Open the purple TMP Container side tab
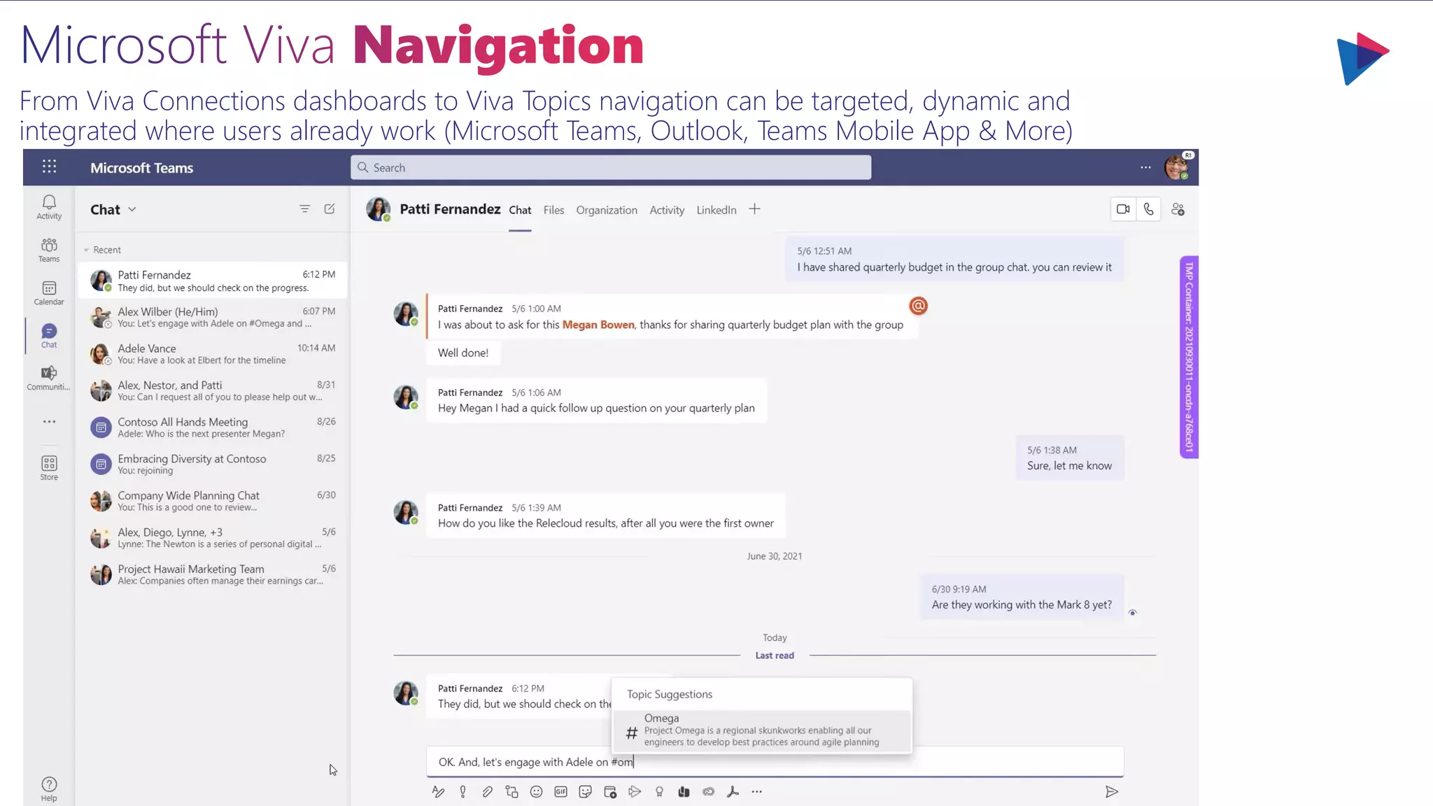 pyautogui.click(x=1189, y=357)
